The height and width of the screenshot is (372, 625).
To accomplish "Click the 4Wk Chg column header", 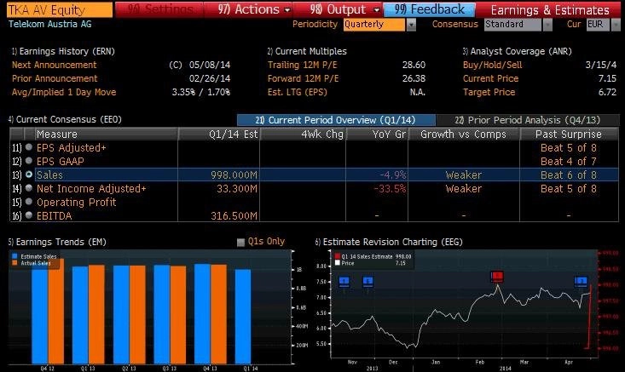I will [303, 134].
